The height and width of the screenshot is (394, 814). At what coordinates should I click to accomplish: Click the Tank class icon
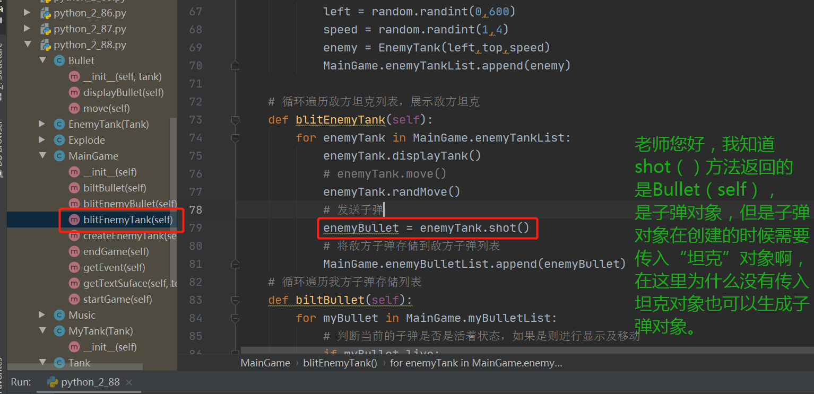click(x=60, y=363)
